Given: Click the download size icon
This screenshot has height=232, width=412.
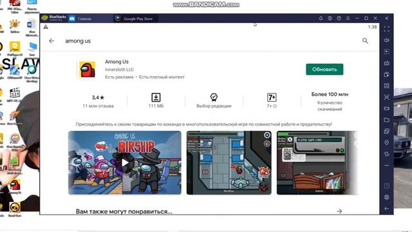Looking at the screenshot, I should point(156,97).
